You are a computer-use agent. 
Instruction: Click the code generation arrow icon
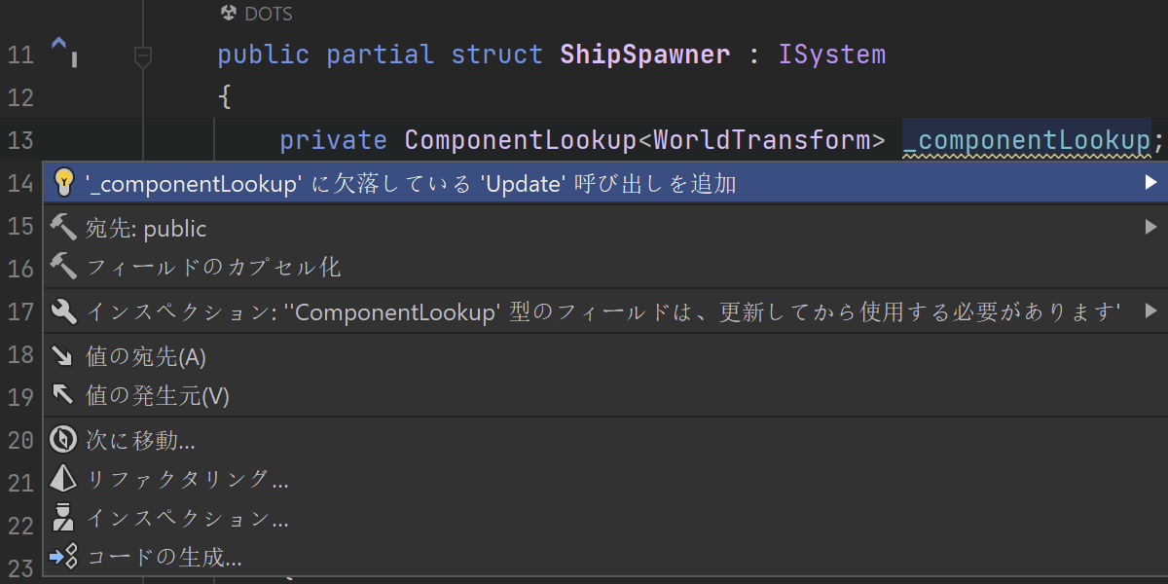point(63,558)
